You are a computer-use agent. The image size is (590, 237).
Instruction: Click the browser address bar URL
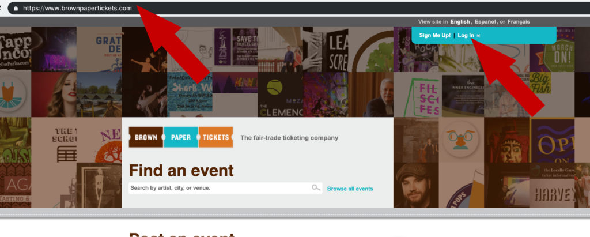[77, 8]
